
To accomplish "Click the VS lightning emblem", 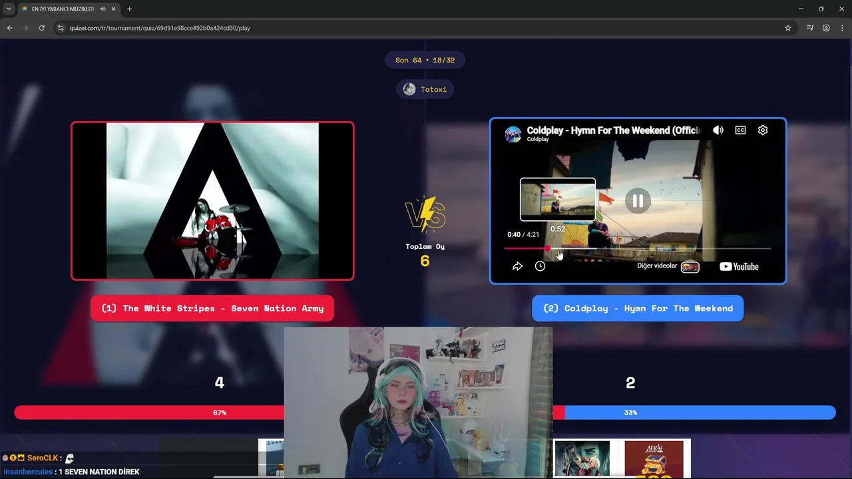I will [425, 214].
